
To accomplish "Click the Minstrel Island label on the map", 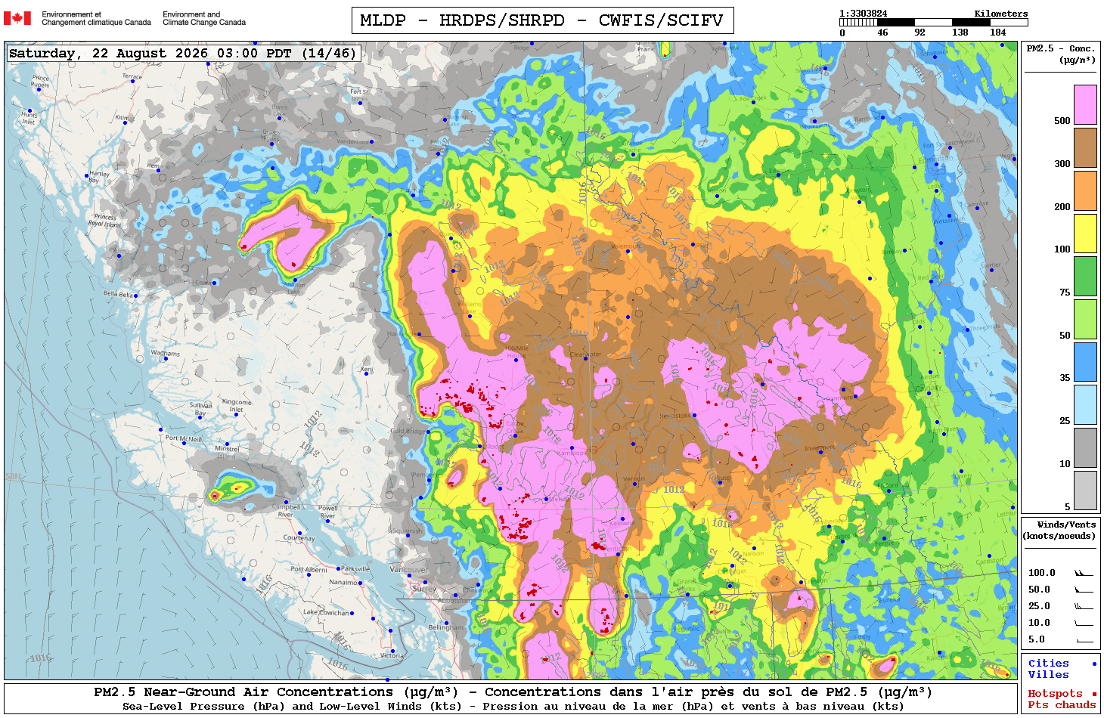I will [227, 452].
